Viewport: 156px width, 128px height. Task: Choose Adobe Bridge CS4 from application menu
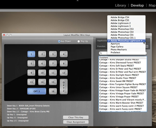click(126, 17)
